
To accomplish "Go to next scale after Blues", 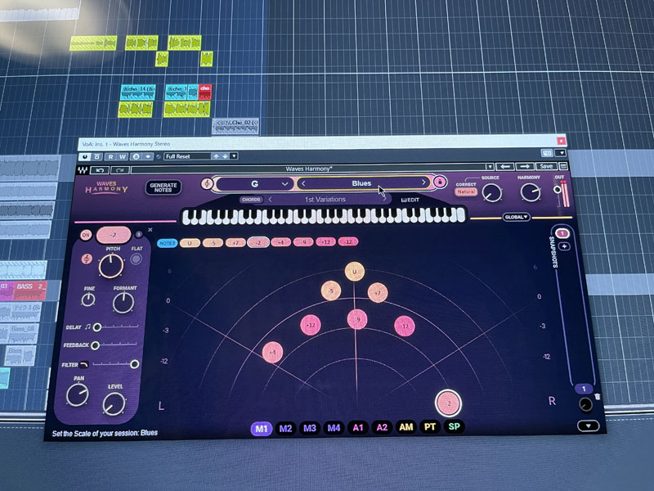I will [423, 182].
